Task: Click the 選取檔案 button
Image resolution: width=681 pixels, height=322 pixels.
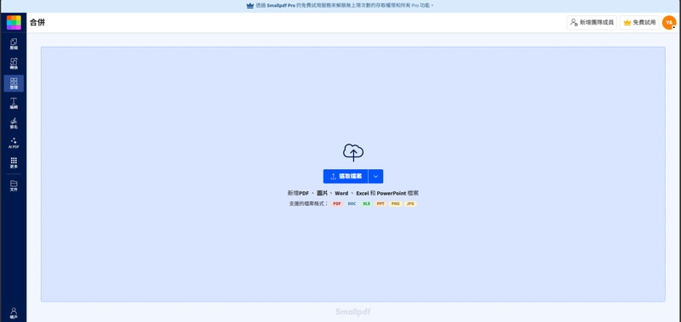Action: [346, 177]
